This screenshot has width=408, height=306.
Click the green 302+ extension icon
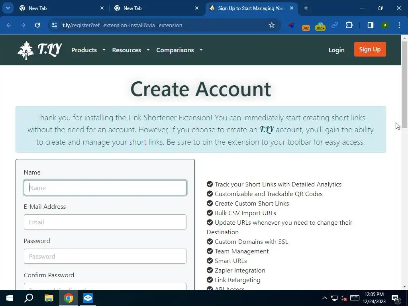(320, 26)
